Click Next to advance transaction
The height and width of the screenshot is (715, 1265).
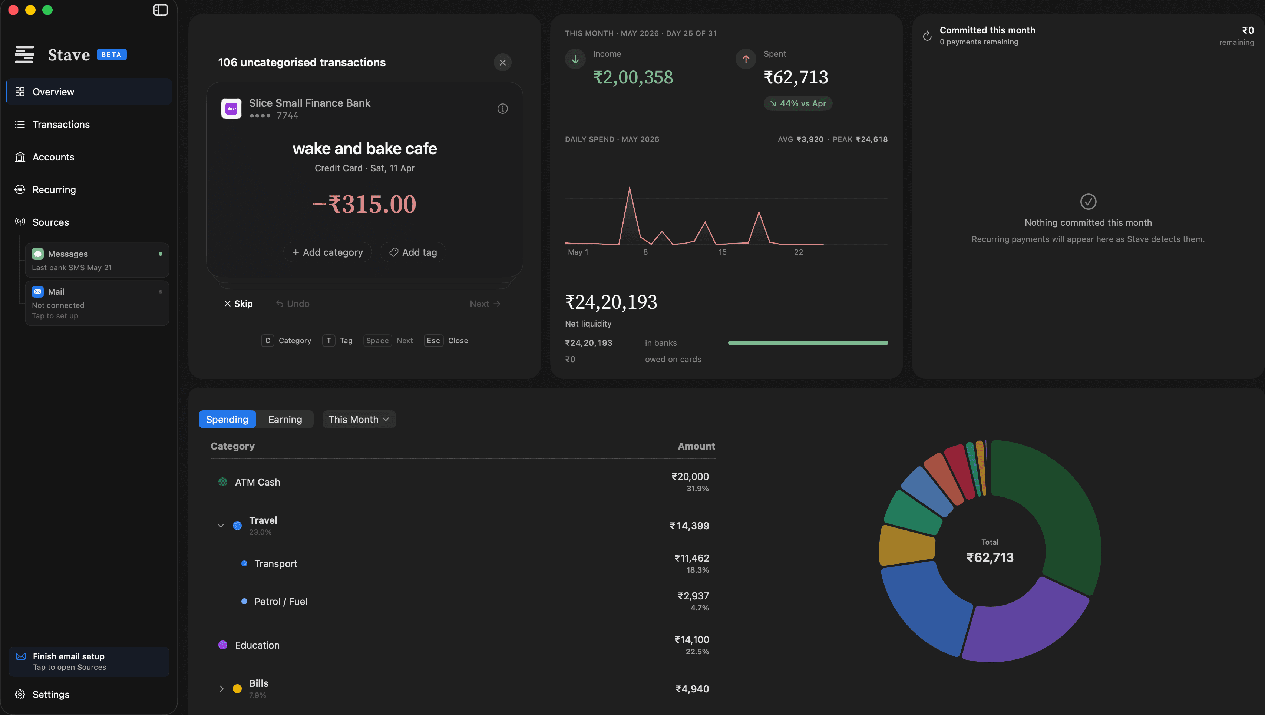pos(485,304)
